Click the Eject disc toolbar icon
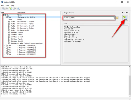This screenshot has height=100, width=131. click(18, 9)
